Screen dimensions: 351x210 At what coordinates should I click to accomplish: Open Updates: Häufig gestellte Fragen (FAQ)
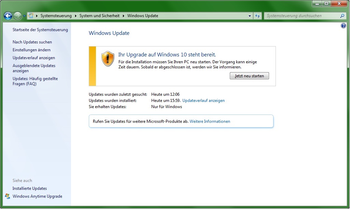pos(36,81)
